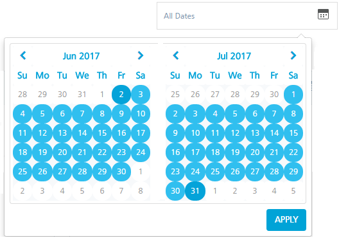The image size is (339, 238).
Task: Choose greyed-out May 28 in June calendar
Action: (22, 95)
